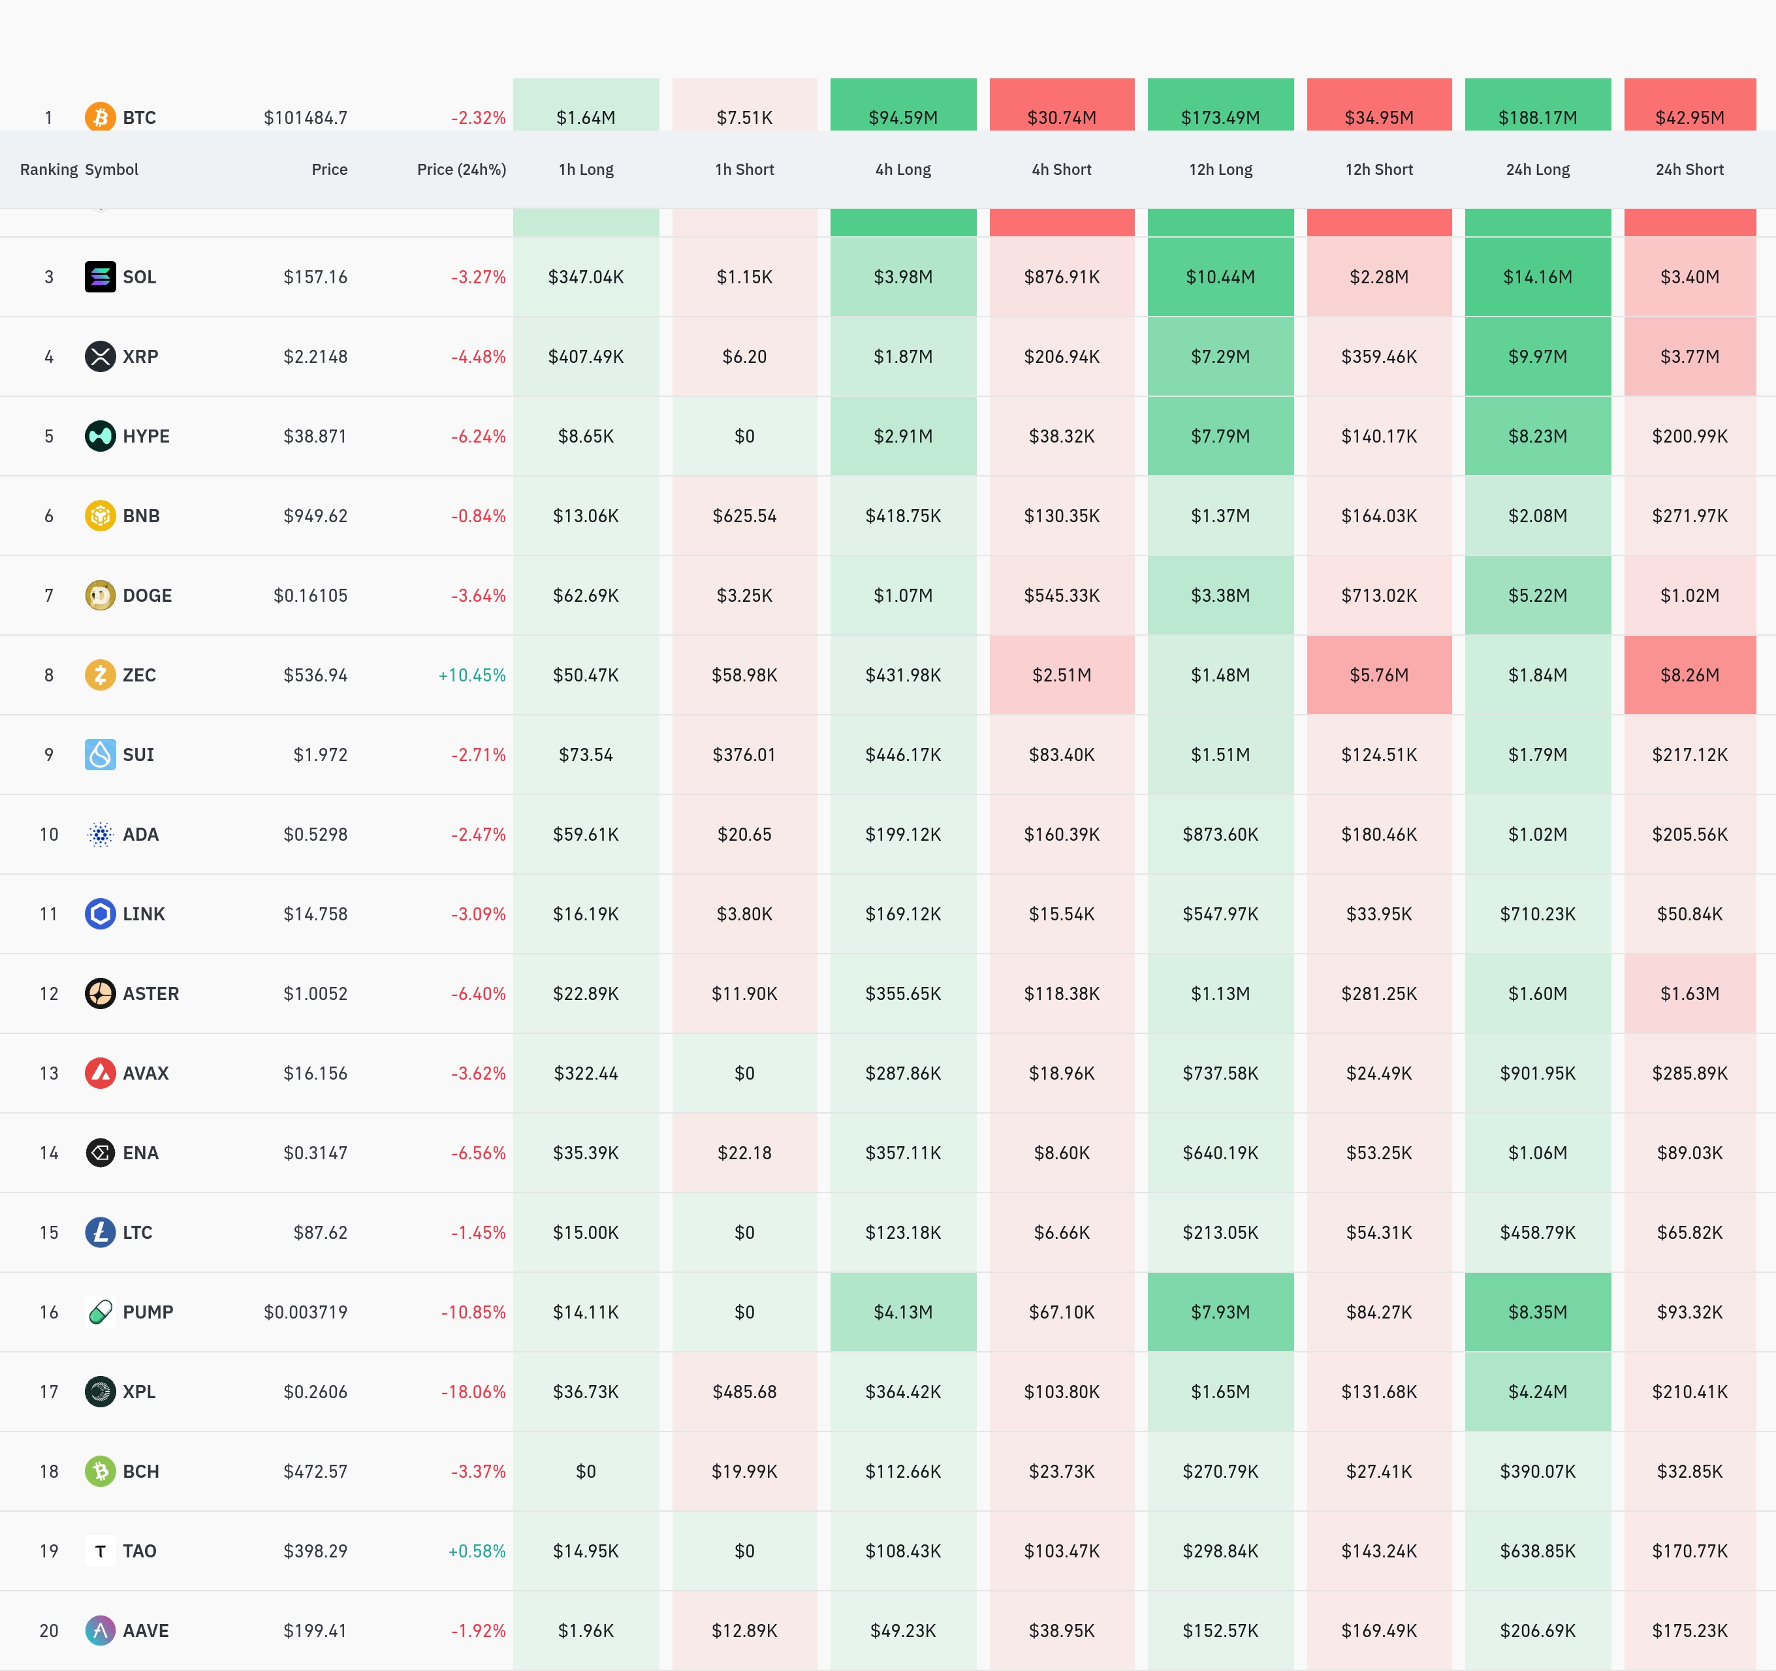Sort by 24h Long column header
This screenshot has width=1776, height=1671.
pos(1538,170)
